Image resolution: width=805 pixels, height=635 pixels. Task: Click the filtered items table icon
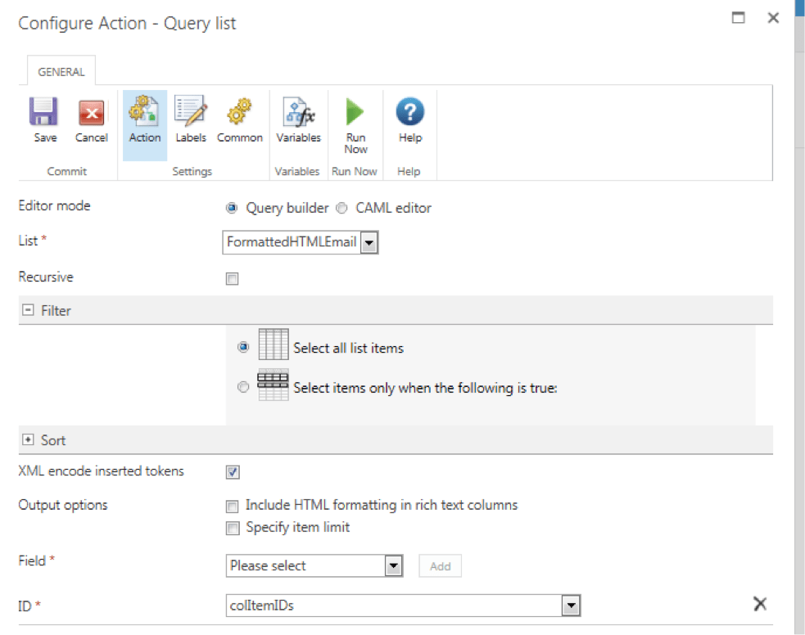point(274,385)
